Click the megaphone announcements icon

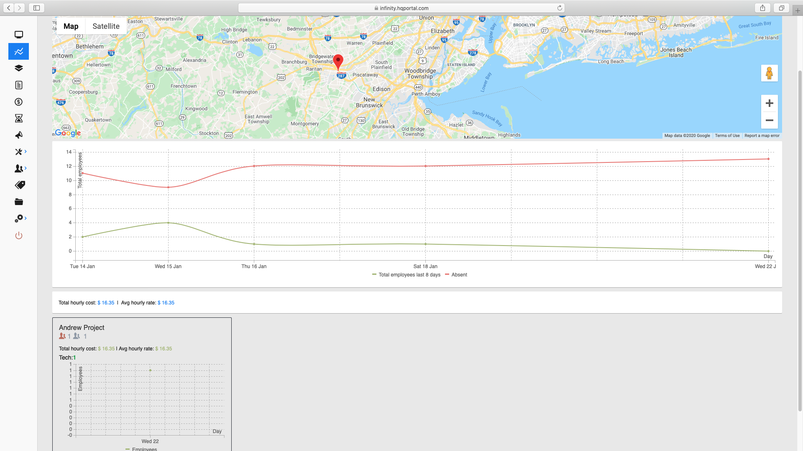point(19,135)
